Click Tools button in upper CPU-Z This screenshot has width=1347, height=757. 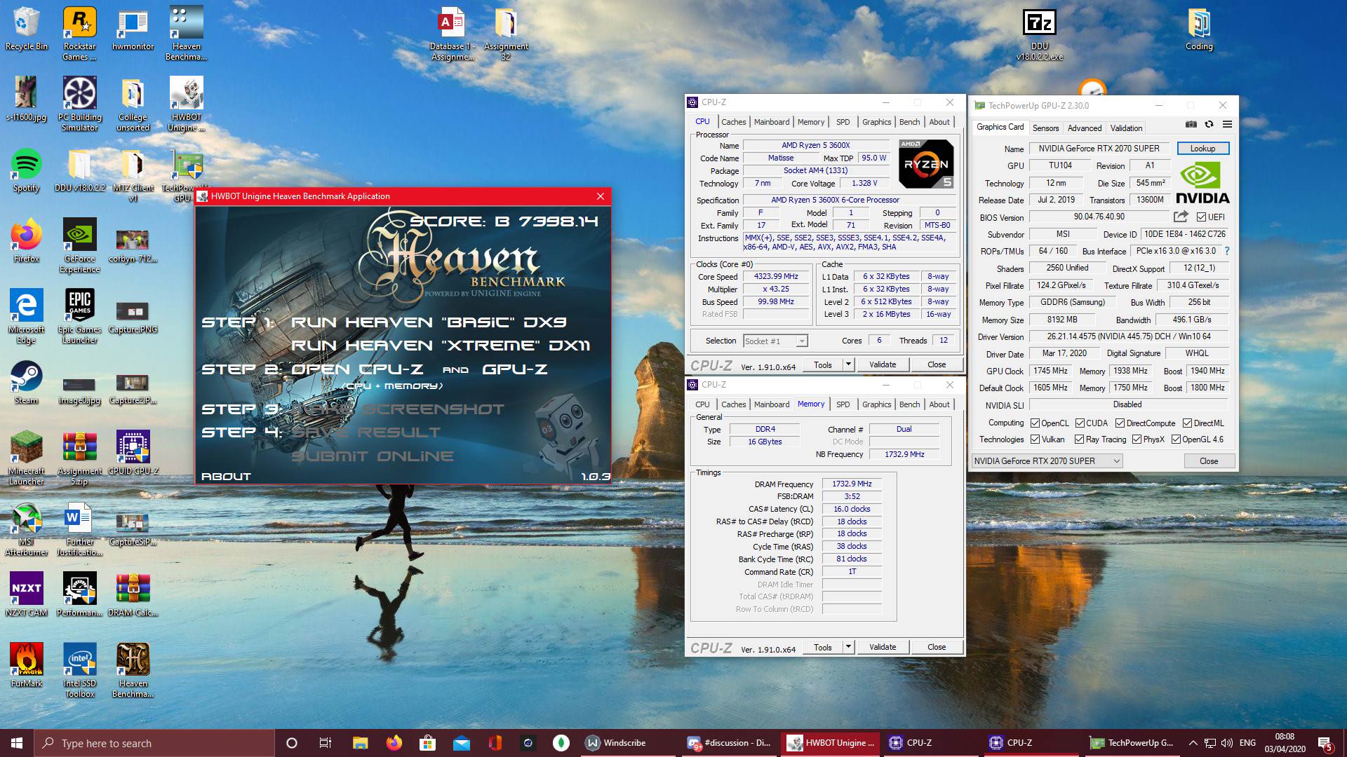click(x=823, y=364)
